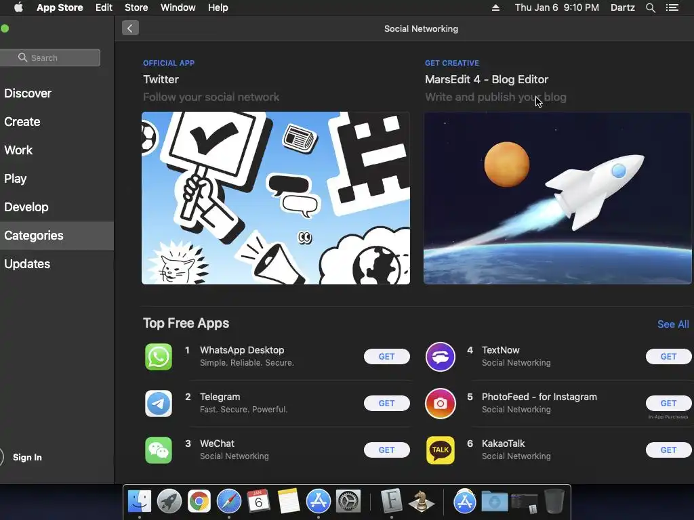Click the sign-in account avatar icon
The width and height of the screenshot is (694, 520).
1,457
